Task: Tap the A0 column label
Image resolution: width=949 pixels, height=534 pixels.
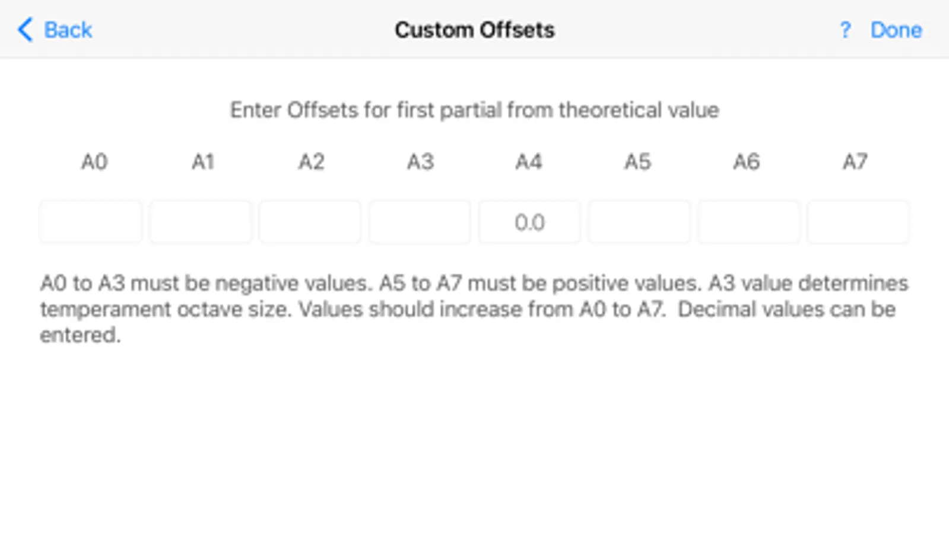Action: point(94,161)
